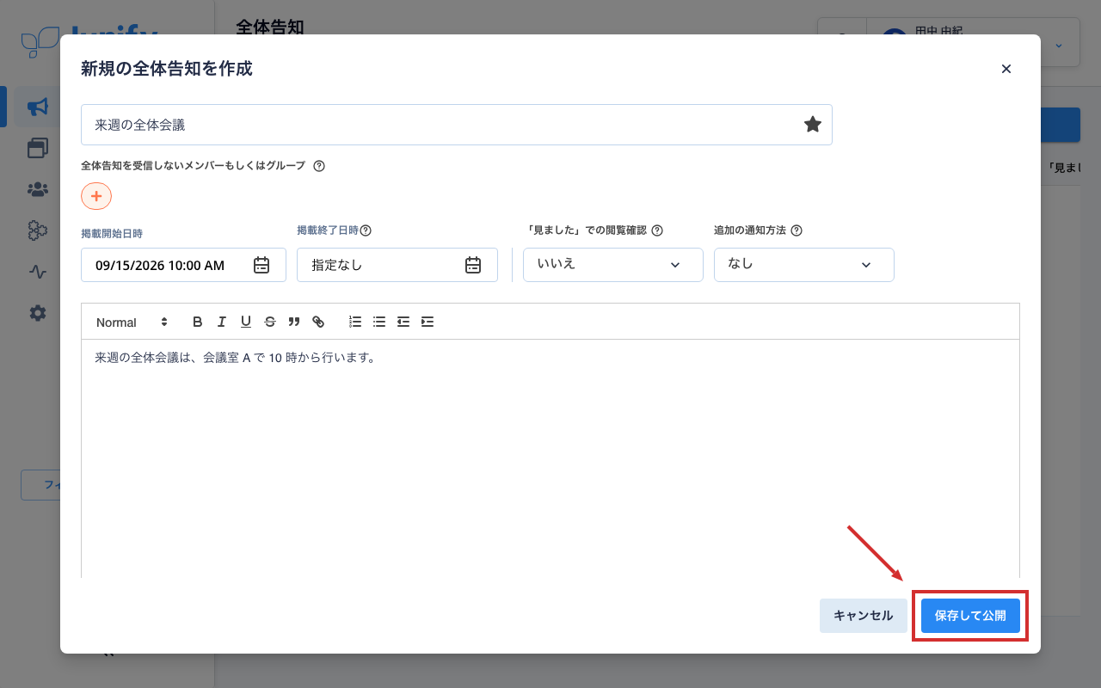Create a bulleted list
This screenshot has height=688, width=1101.
point(379,322)
